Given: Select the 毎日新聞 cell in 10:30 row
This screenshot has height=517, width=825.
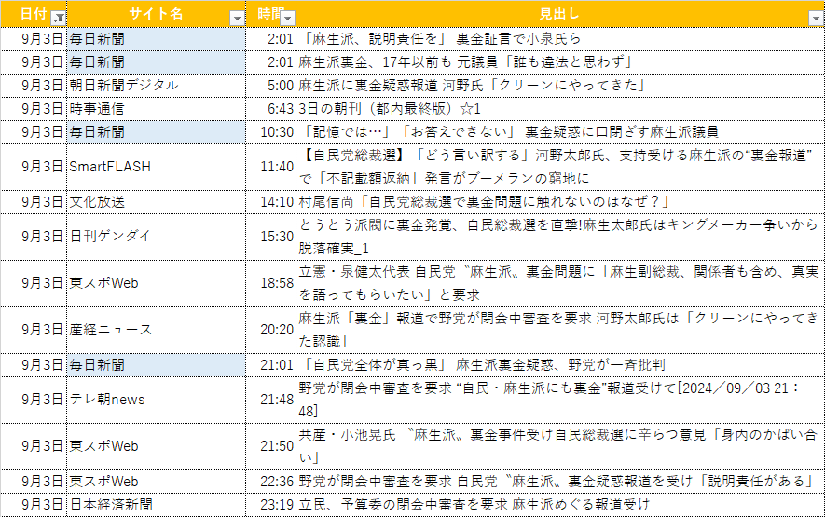Looking at the screenshot, I should point(157,131).
